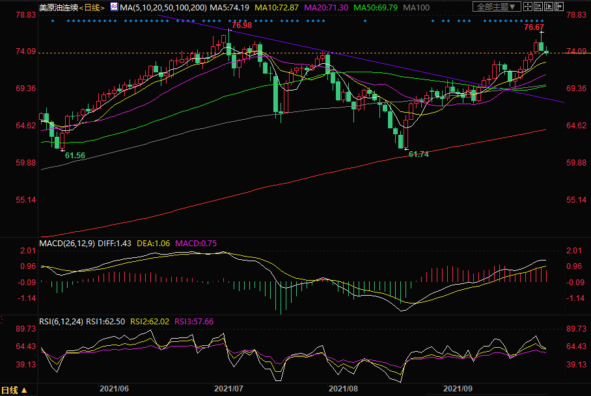Click the crosshair cursor icon in top toolbar
591x396 pixels.
529,7
